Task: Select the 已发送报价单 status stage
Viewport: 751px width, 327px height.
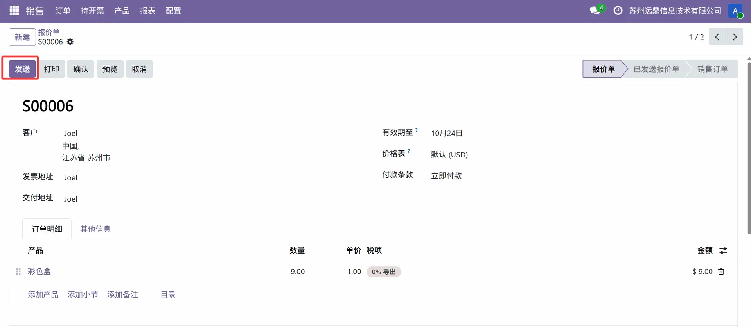Action: [x=656, y=69]
